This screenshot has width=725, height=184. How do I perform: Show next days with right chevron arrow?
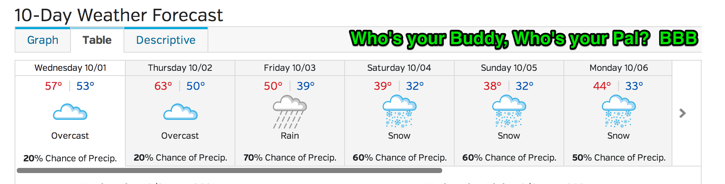point(682,113)
